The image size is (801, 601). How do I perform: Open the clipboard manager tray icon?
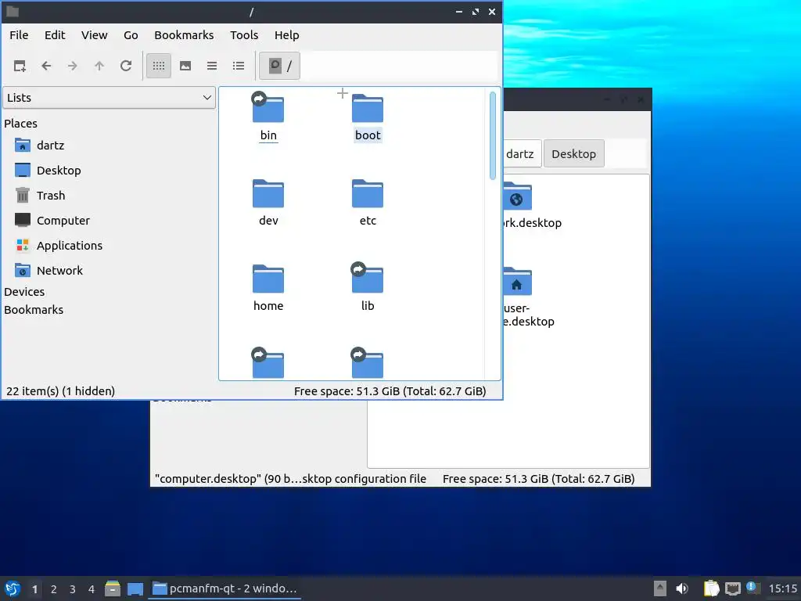712,588
